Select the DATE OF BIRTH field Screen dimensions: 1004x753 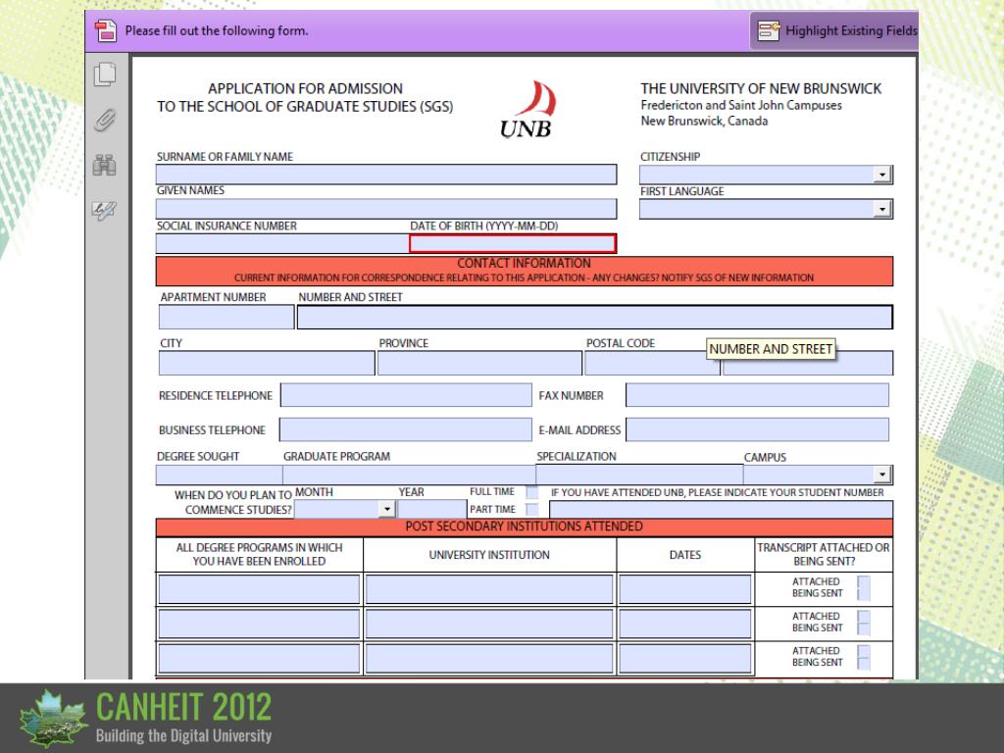tap(513, 244)
